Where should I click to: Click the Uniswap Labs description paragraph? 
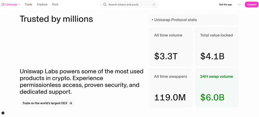coord(82,82)
